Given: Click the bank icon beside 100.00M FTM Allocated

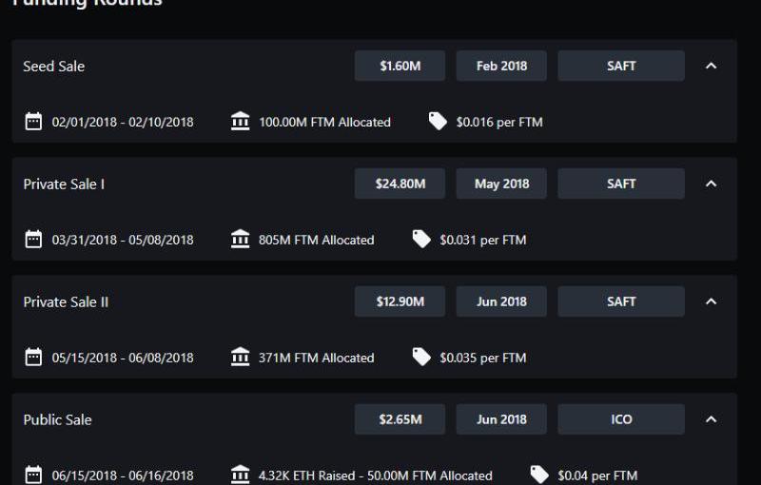Looking at the screenshot, I should 241,122.
